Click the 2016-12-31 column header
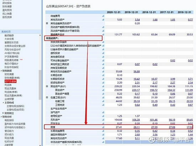Viewport: 196px width, 146px height. [185, 12]
